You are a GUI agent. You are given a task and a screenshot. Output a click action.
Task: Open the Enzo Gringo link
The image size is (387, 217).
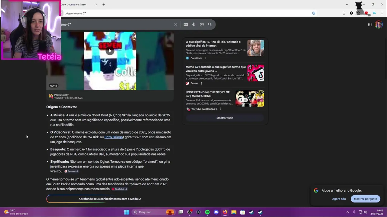(114, 137)
